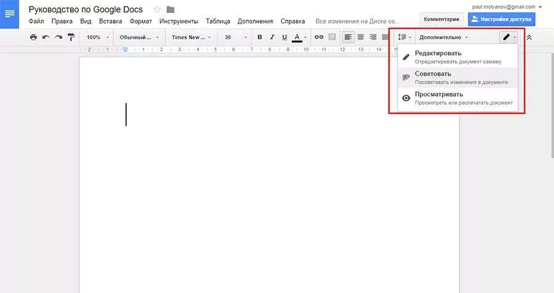Select the Paint format tool
The image size is (554, 293).
(x=71, y=37)
